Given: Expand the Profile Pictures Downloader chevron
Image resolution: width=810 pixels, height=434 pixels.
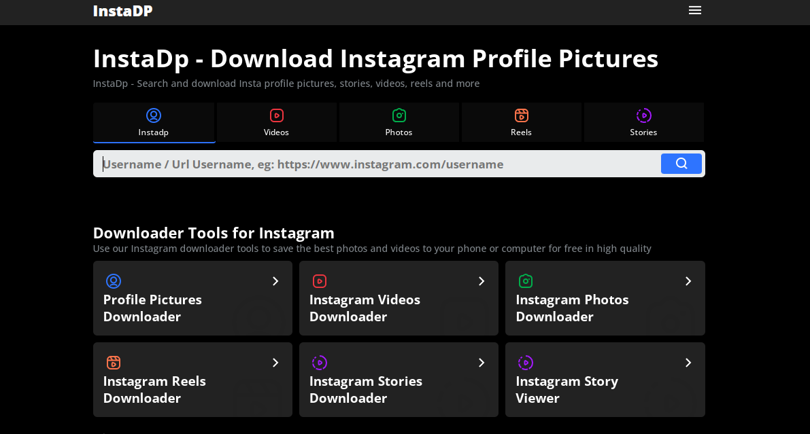Looking at the screenshot, I should tap(275, 281).
